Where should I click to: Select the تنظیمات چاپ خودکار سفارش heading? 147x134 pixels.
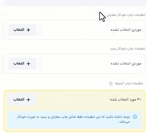point(126,15)
